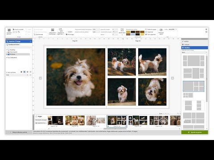Click the floppy disk save icon
Image resolution: width=214 pixels, height=160 pixels.
pos(9,30)
